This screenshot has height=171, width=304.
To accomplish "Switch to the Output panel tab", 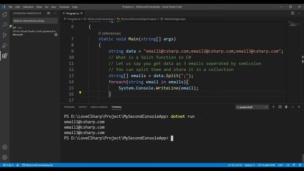I will (x=83, y=107).
